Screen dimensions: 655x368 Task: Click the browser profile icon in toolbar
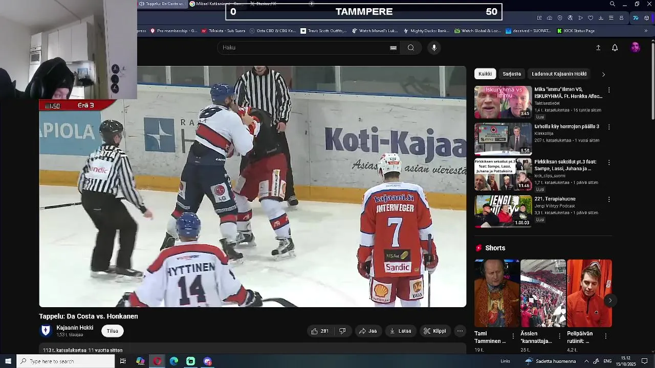tap(621, 18)
